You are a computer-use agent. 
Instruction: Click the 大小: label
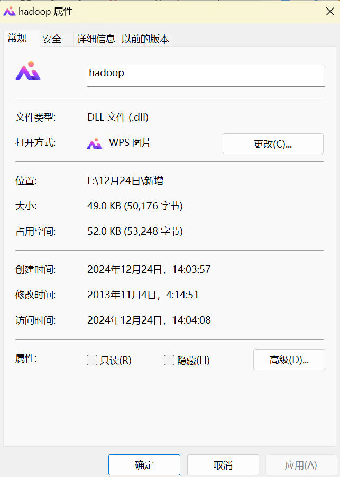[26, 206]
